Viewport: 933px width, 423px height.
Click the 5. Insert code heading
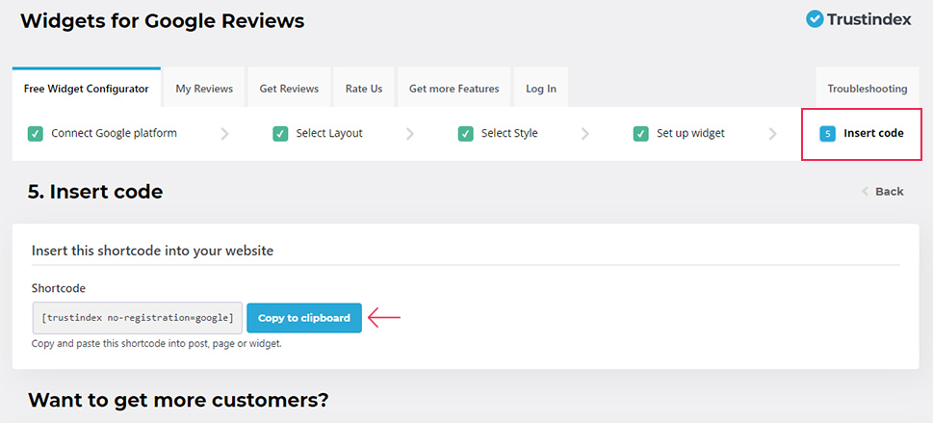pos(95,192)
